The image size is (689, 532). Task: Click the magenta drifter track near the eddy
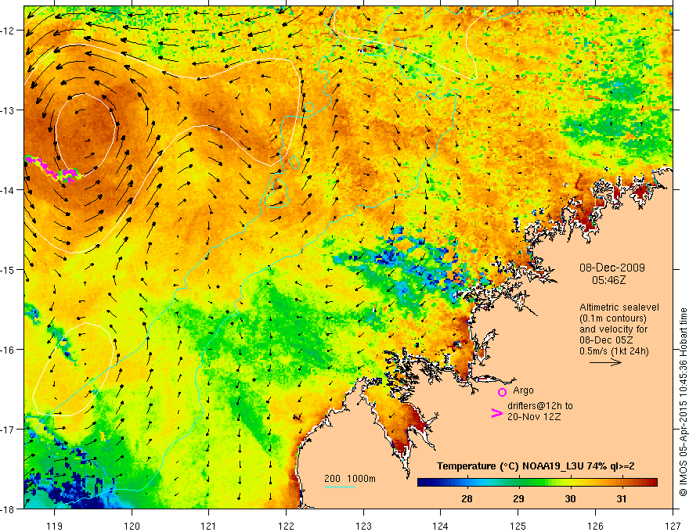[x=52, y=168]
